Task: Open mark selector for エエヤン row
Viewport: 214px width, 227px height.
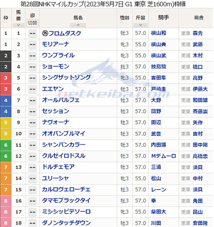Action: (x=32, y=89)
